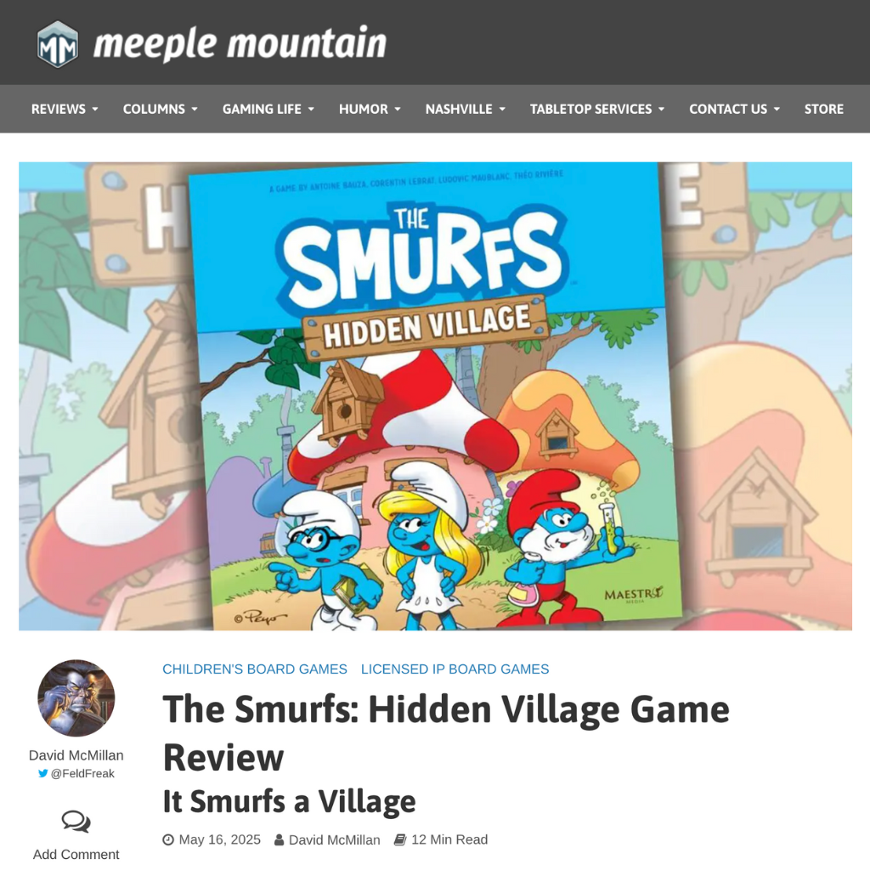
Task: Open the Contact Us menu
Action: click(x=735, y=110)
